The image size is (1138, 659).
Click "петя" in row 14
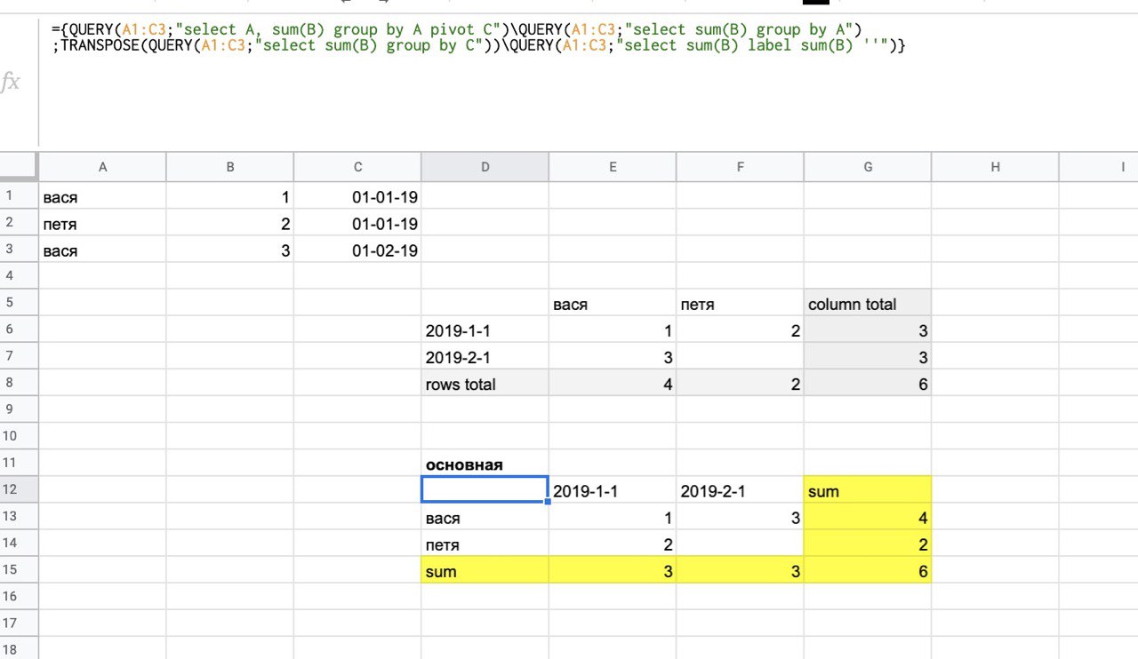pyautogui.click(x=485, y=543)
